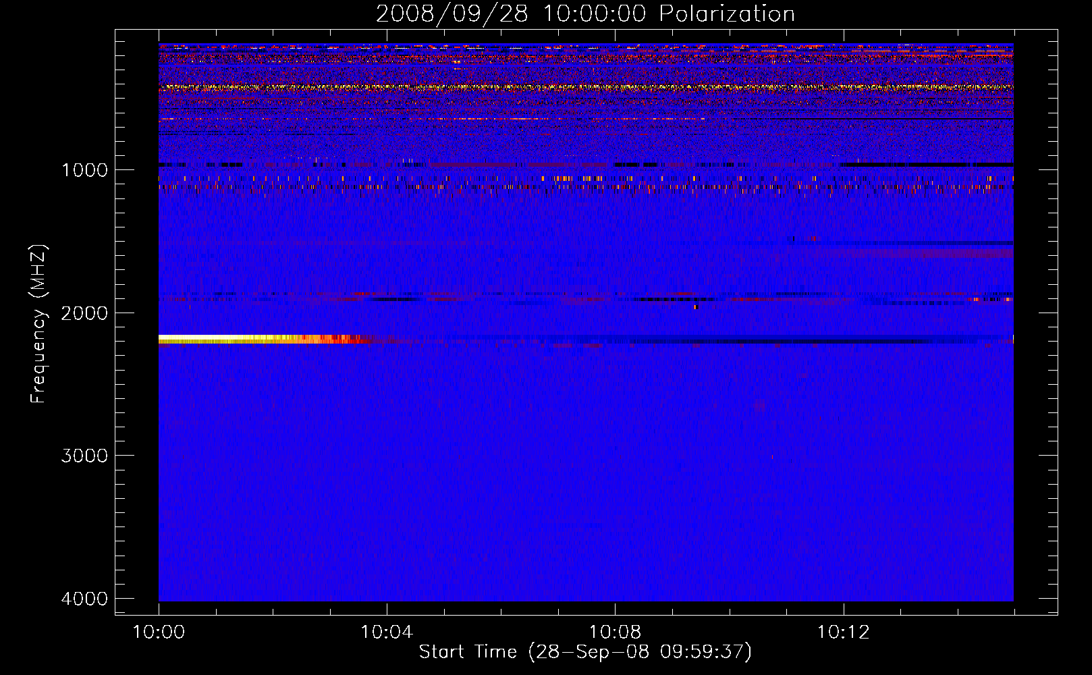This screenshot has height=675, width=1092.
Task: Click the 10:08 time tick label
Action: coord(615,632)
